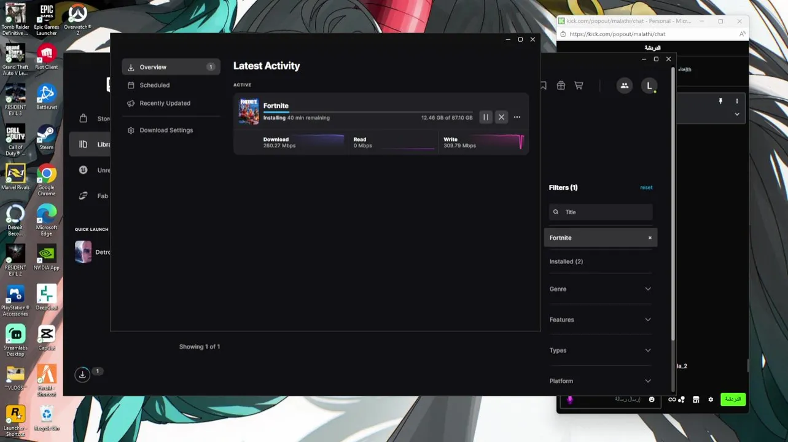
Task: Open the Steam desktop icon
Action: (x=46, y=138)
